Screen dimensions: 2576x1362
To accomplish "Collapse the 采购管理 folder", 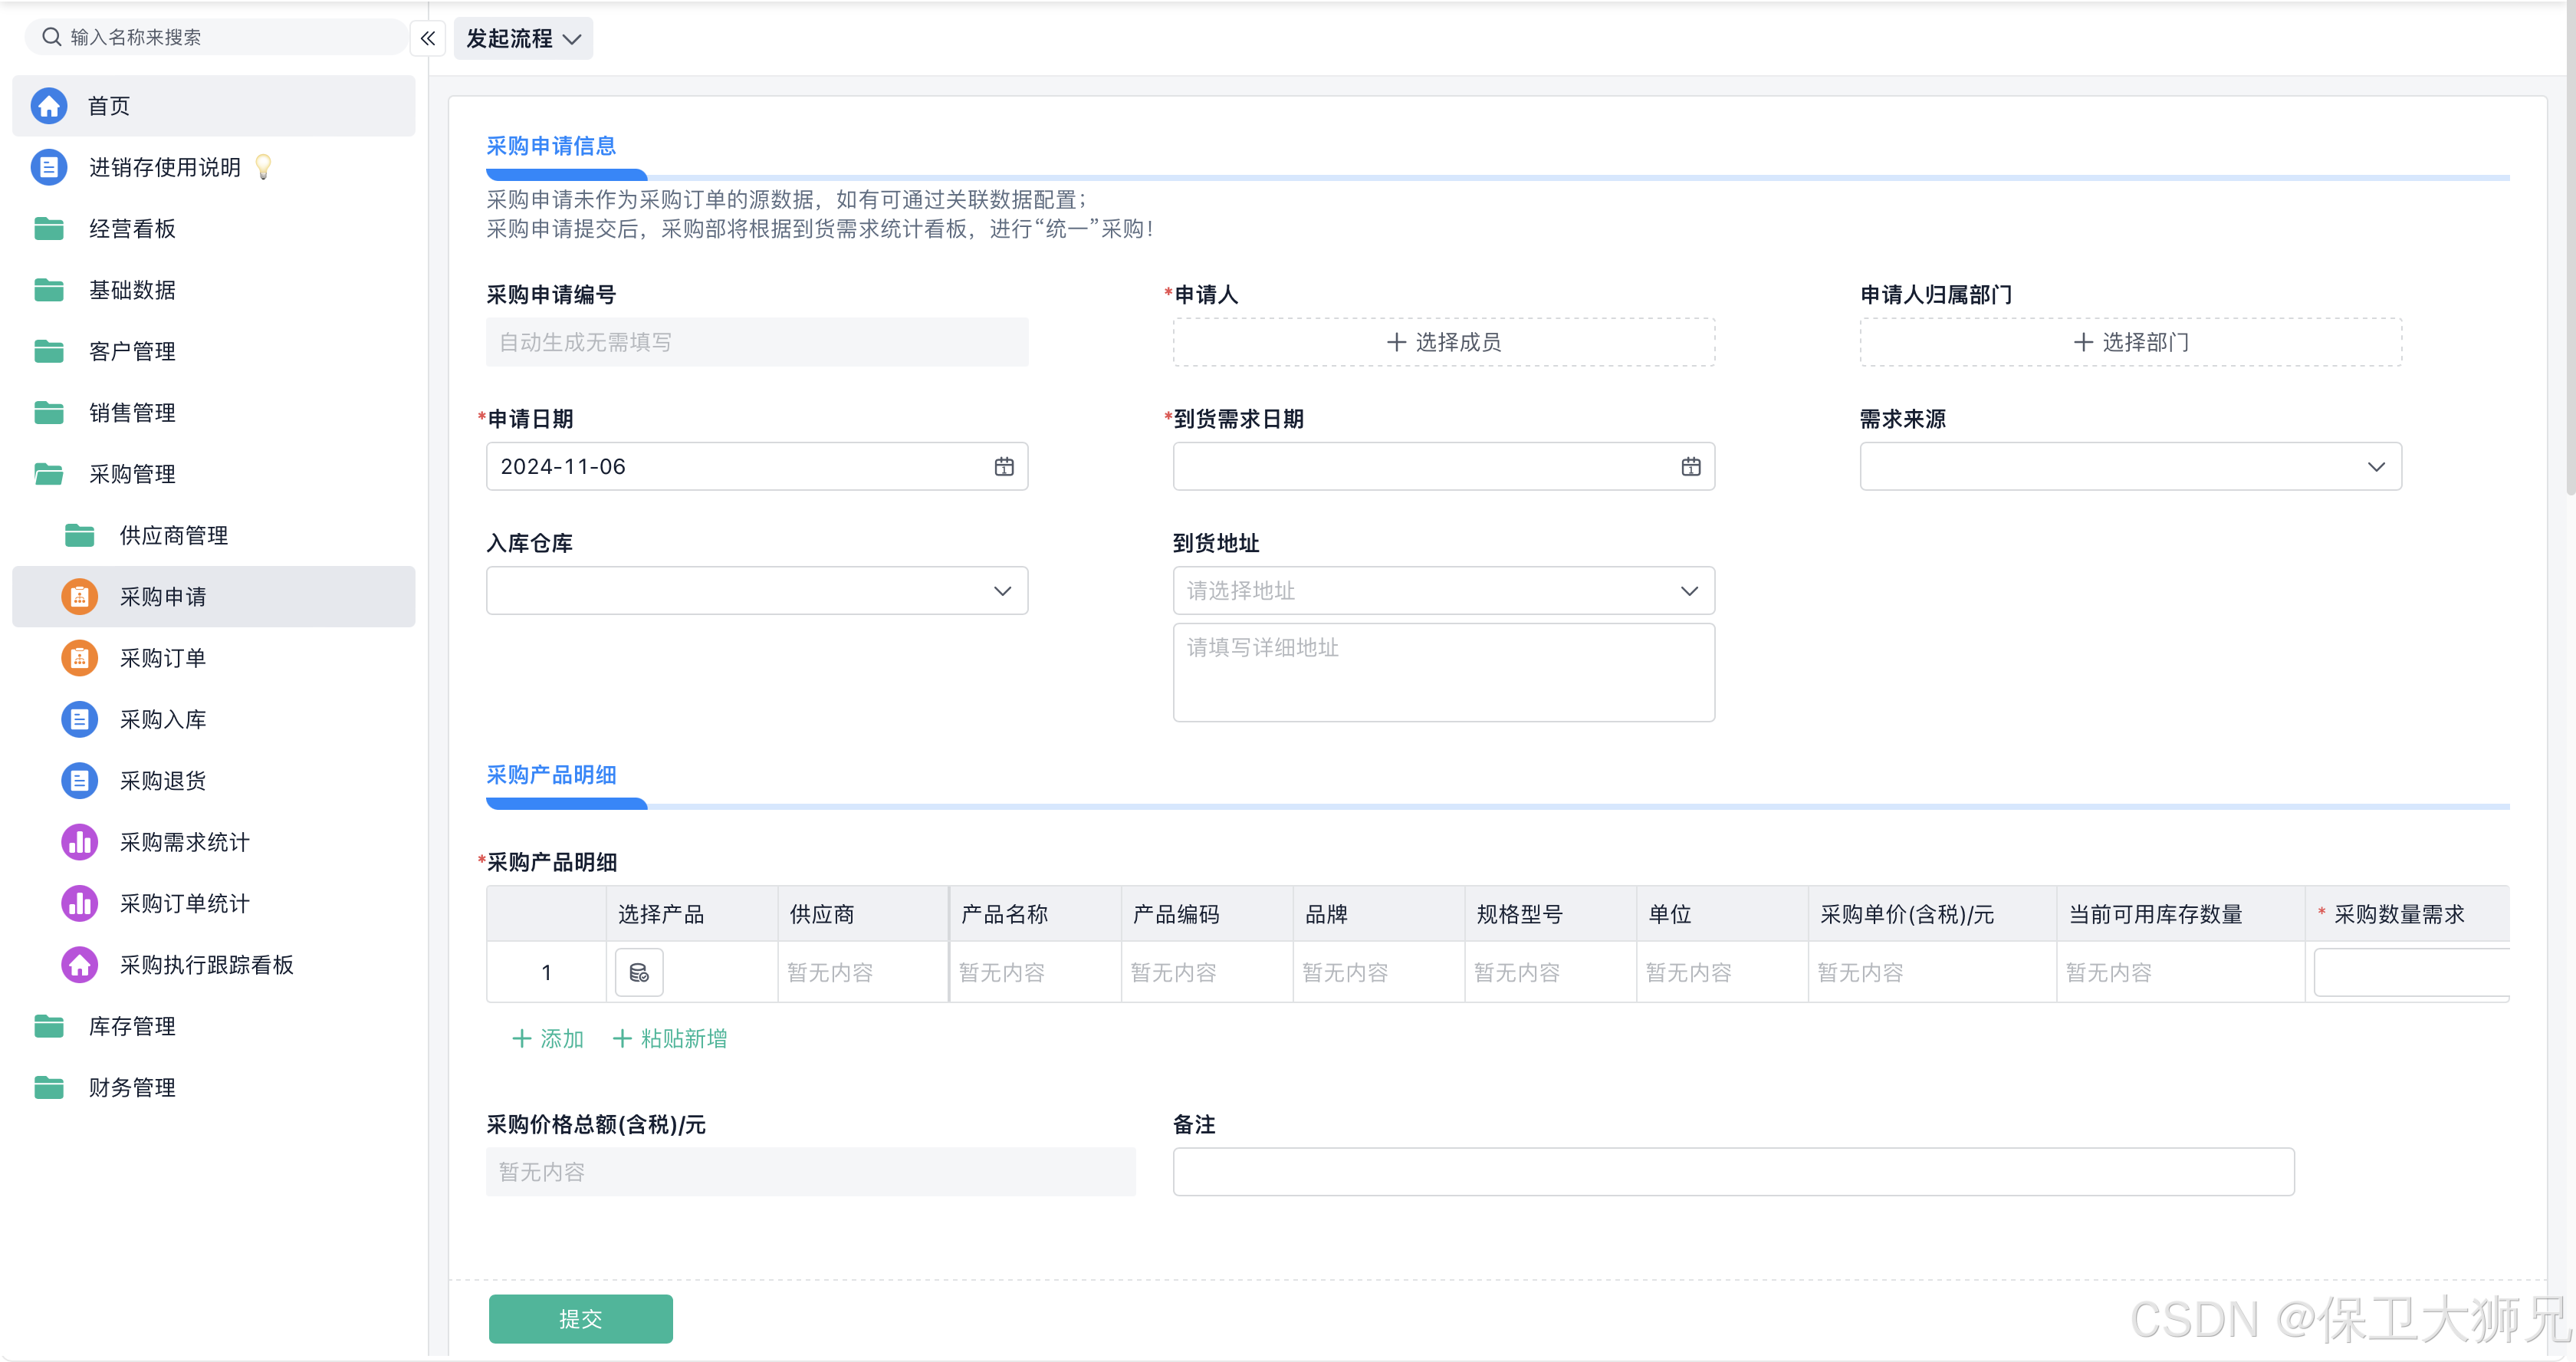I will pyautogui.click(x=131, y=474).
